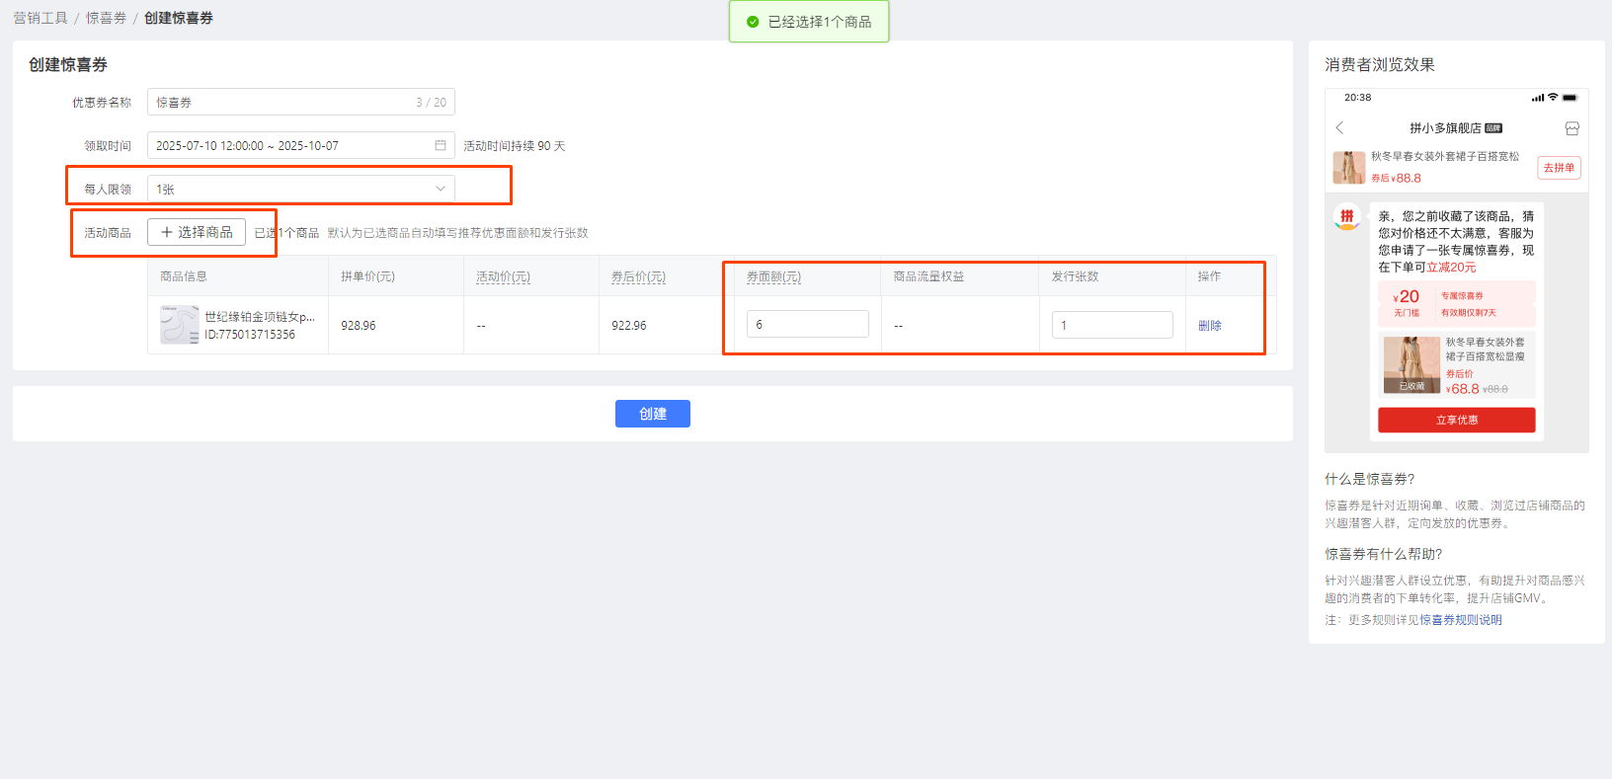Delete the product row via 删除
1612x779 pixels.
(x=1209, y=325)
